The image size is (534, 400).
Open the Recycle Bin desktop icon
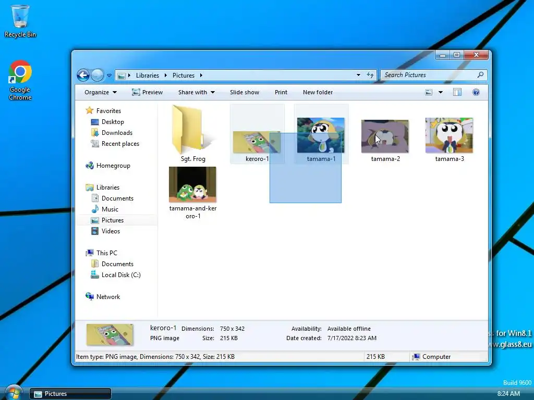click(20, 21)
